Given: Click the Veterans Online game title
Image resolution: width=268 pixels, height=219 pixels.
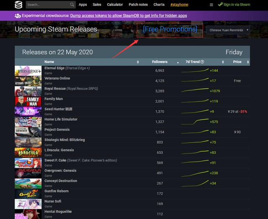Looking at the screenshot, I should click(57, 78).
